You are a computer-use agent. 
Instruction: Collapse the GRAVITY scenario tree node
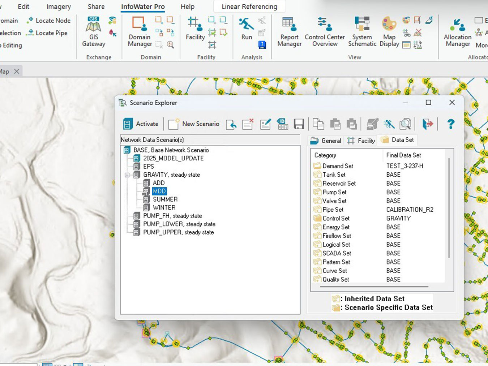[127, 175]
